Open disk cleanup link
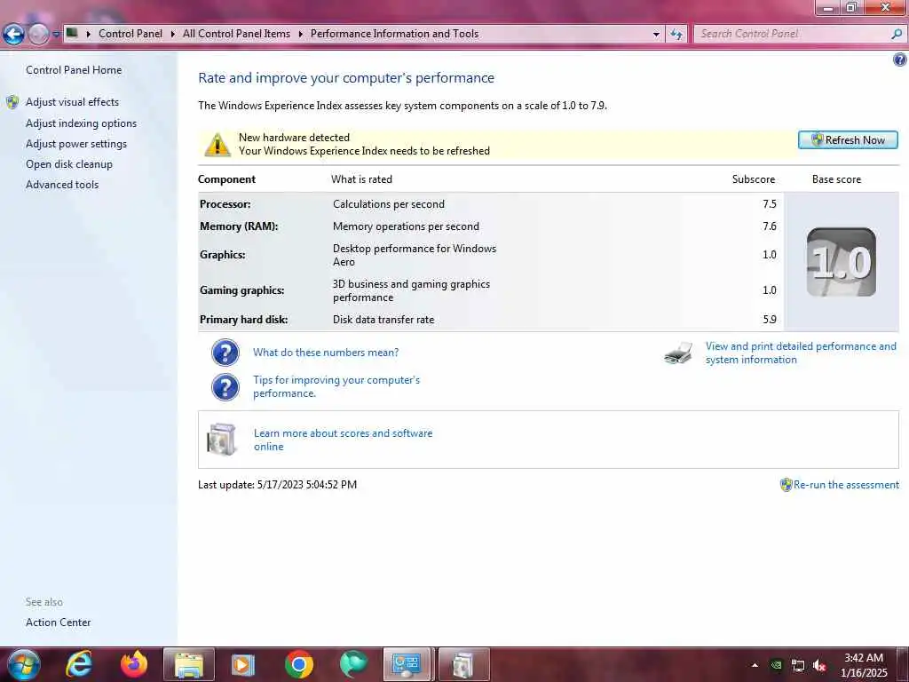Image resolution: width=909 pixels, height=682 pixels. coord(69,164)
